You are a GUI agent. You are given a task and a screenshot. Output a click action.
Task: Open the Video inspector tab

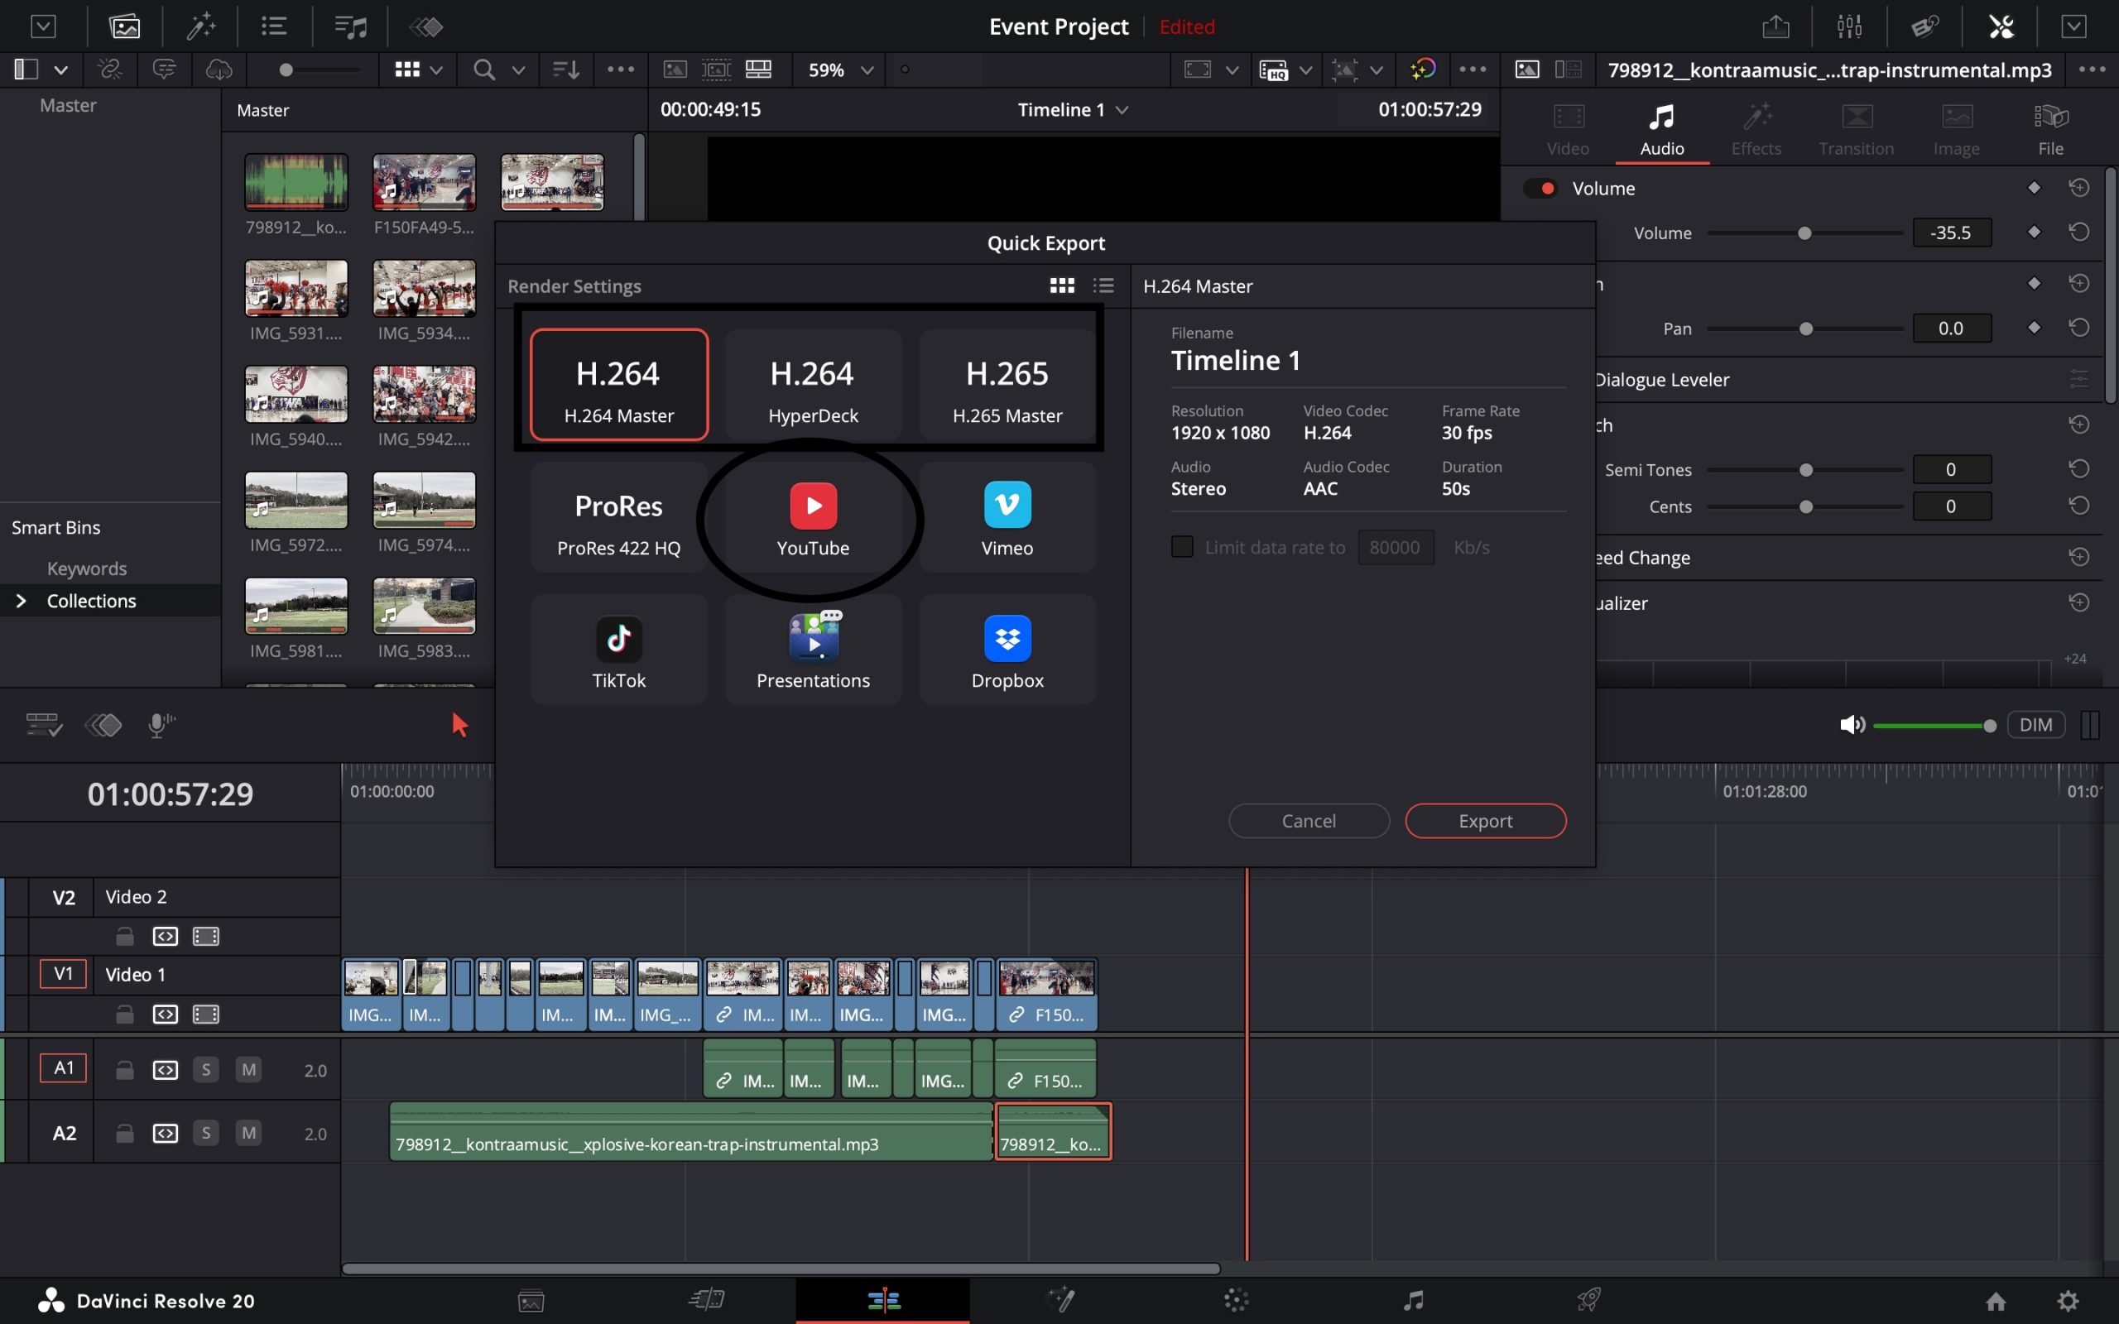[1568, 130]
